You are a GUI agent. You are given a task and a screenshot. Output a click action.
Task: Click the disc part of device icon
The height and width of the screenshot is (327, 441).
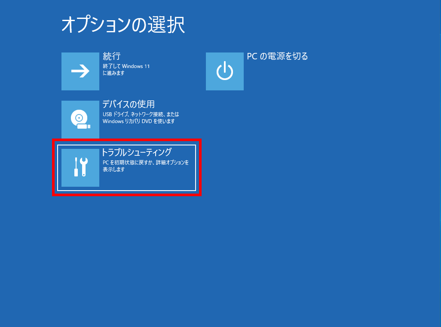coord(79,118)
